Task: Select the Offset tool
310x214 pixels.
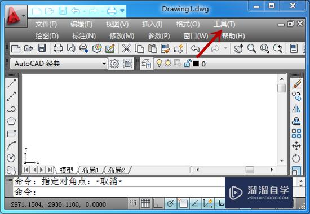Action: coord(296,121)
